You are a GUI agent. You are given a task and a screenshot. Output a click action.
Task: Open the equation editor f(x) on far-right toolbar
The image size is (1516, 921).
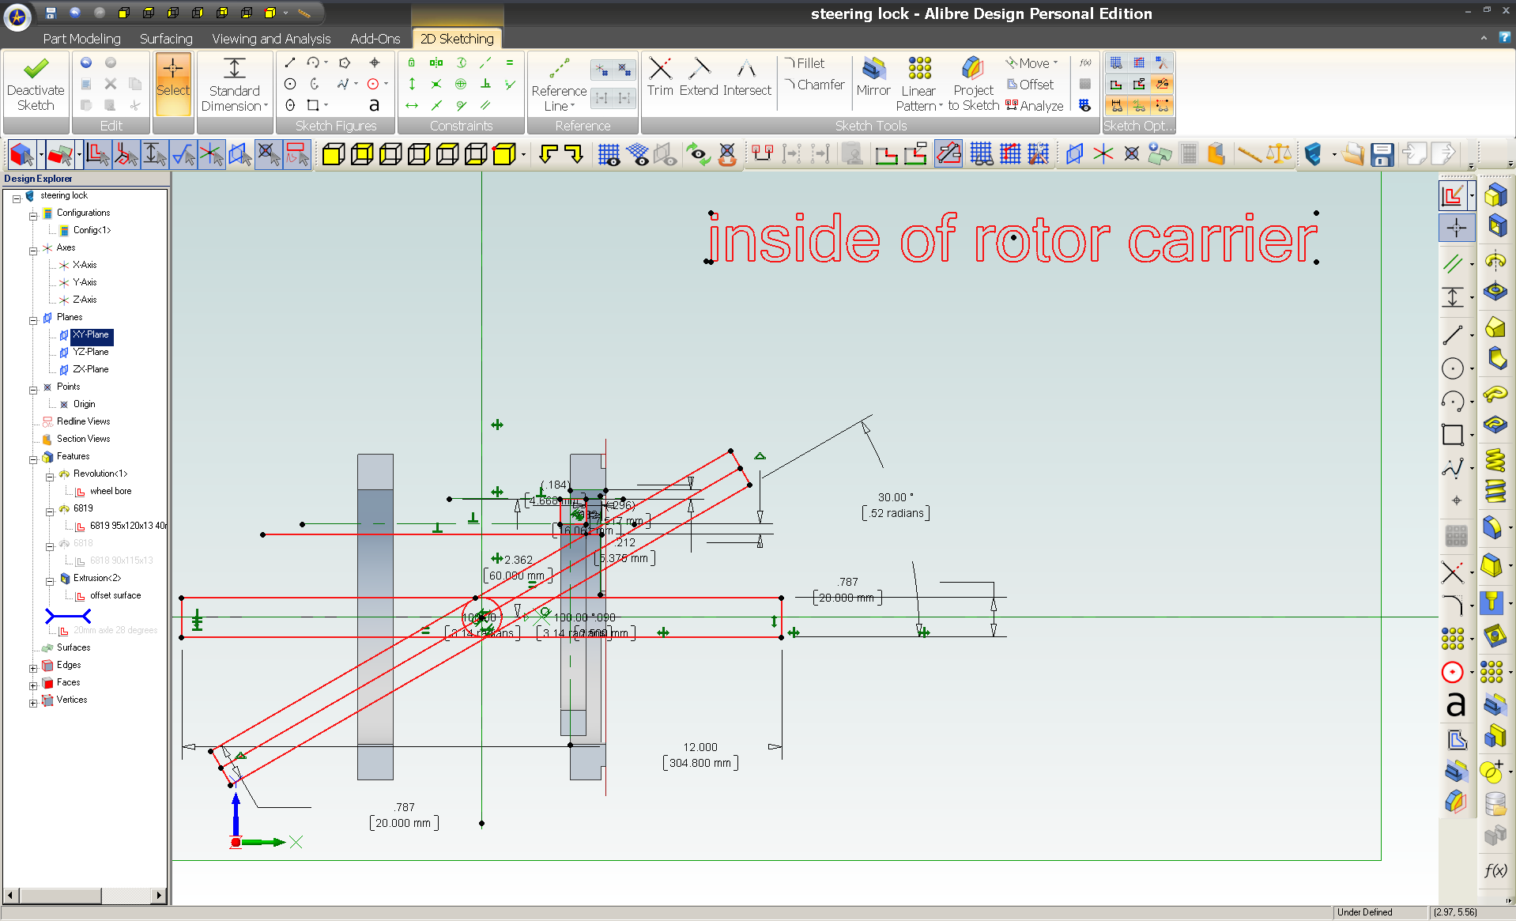pyautogui.click(x=1495, y=870)
